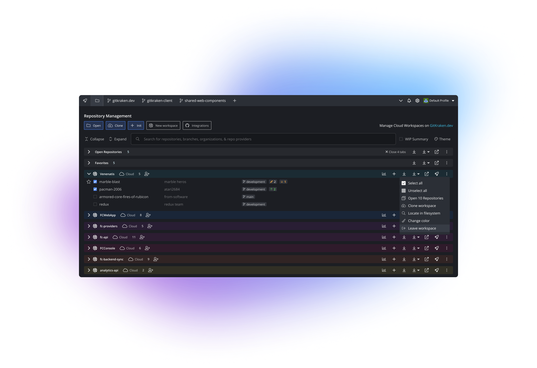Screen dimensions: 537x368
Task: Open fc-backend-sync in external window
Action: (x=427, y=259)
